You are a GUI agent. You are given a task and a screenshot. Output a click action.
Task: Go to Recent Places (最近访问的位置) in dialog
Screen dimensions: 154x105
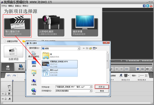pyautogui.click(x=34, y=54)
